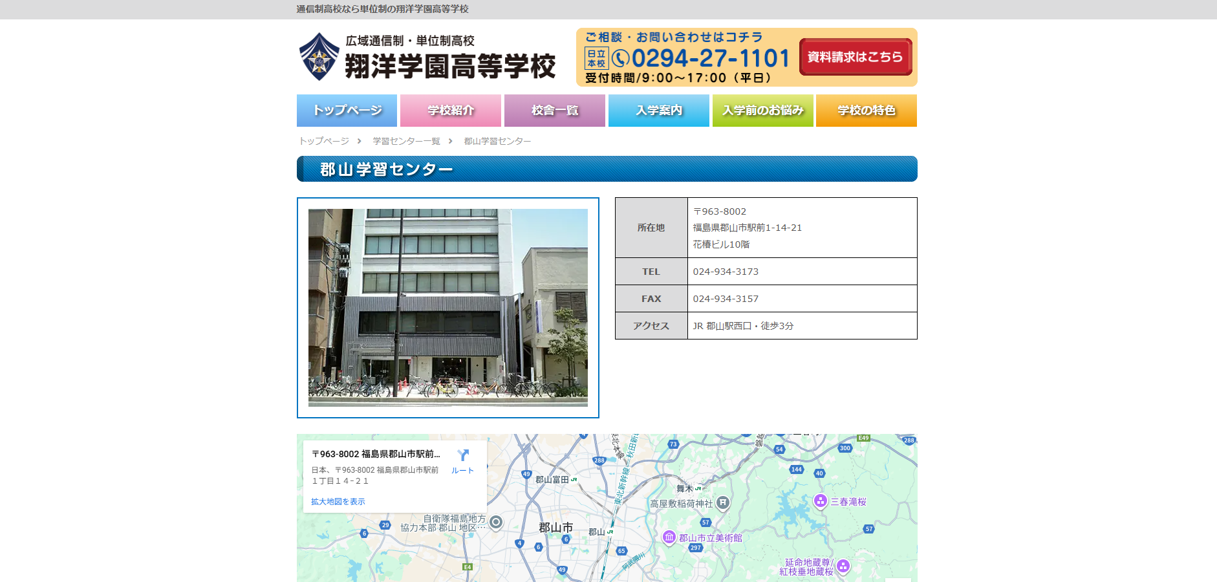
Task: Click the phone icon beside 0294-27-1101
Action: pos(620,59)
